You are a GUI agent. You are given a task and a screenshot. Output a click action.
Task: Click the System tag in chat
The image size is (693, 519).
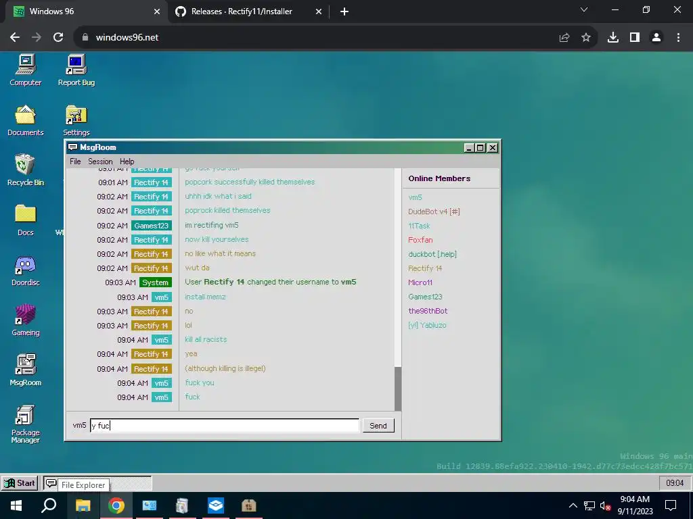click(x=155, y=282)
